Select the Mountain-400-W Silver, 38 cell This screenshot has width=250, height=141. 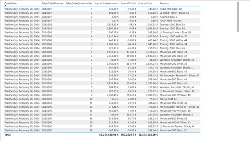(x=175, y=110)
